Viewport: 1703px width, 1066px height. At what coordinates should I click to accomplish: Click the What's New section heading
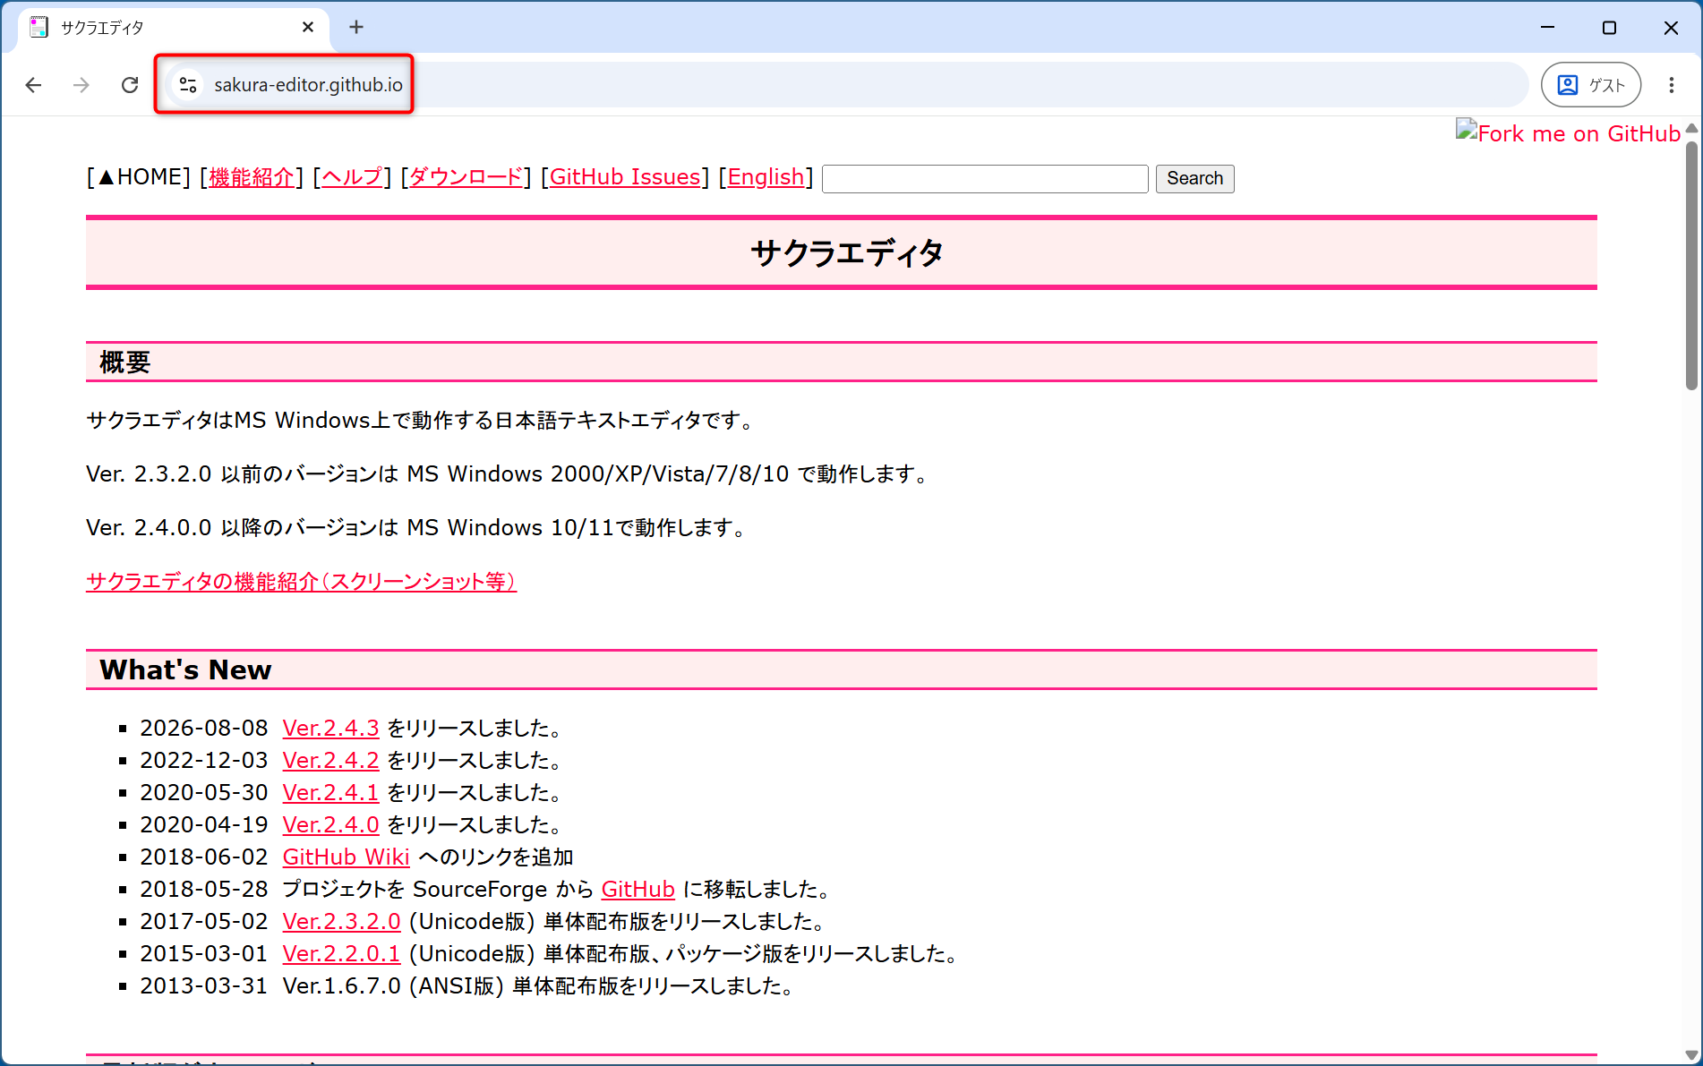[185, 670]
